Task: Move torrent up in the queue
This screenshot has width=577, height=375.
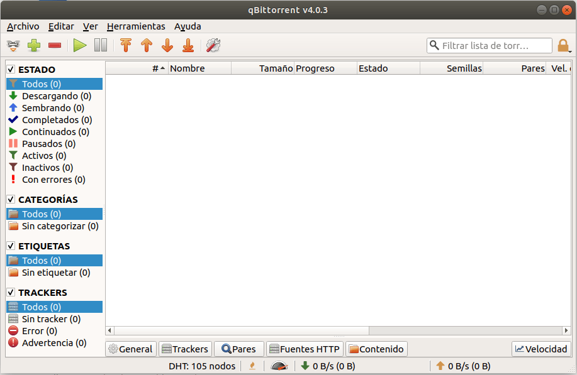Action: pos(147,45)
